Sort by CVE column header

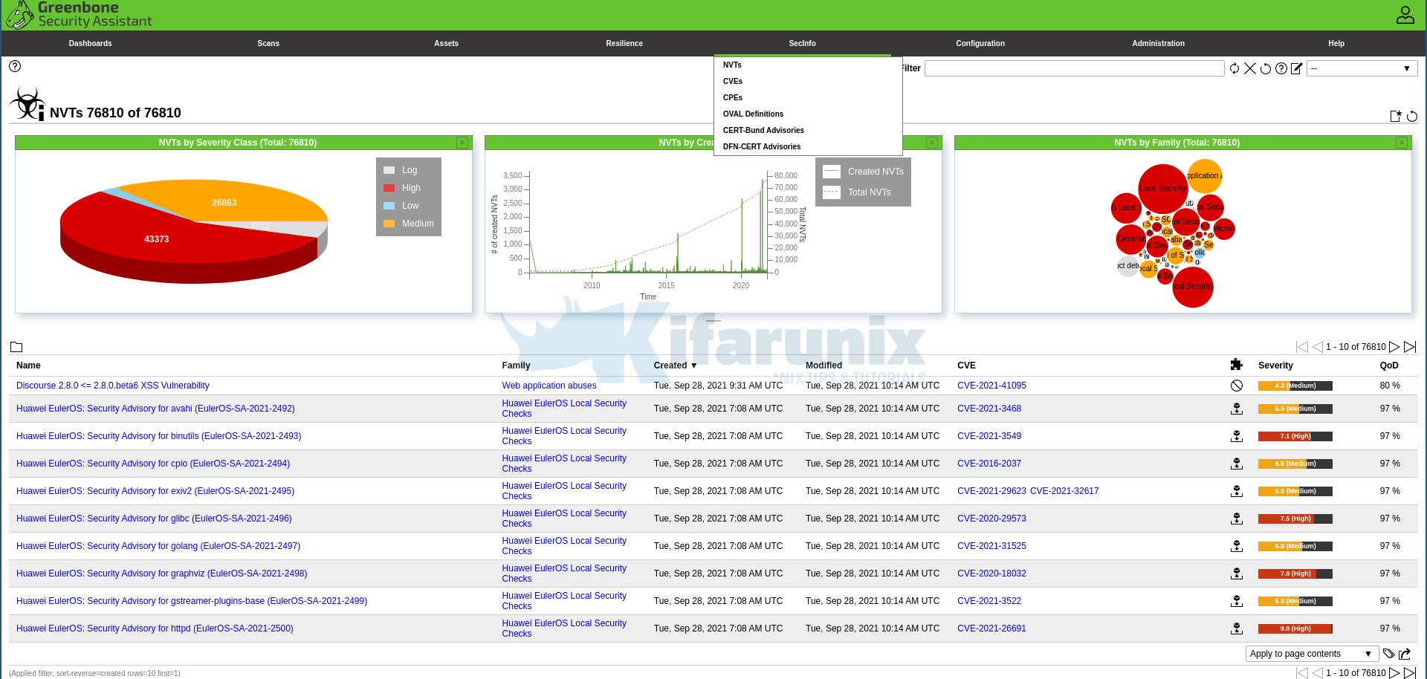point(966,366)
